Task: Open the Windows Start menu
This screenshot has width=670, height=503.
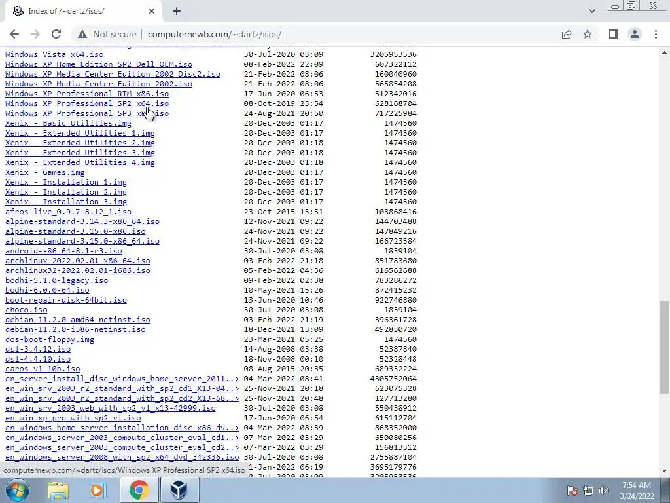Action: (17, 491)
